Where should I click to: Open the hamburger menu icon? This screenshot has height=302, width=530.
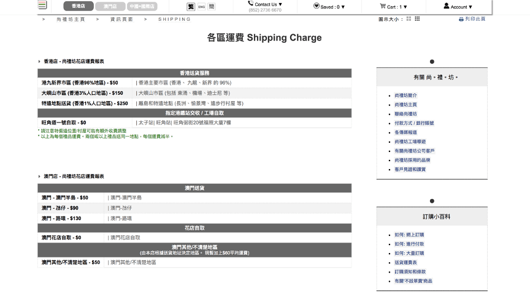point(42,5)
